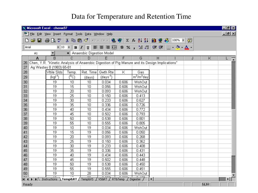This screenshot has height=193, width=258.
Task: Jump to last sheet tab with navigation arrow
Action: (36, 179)
